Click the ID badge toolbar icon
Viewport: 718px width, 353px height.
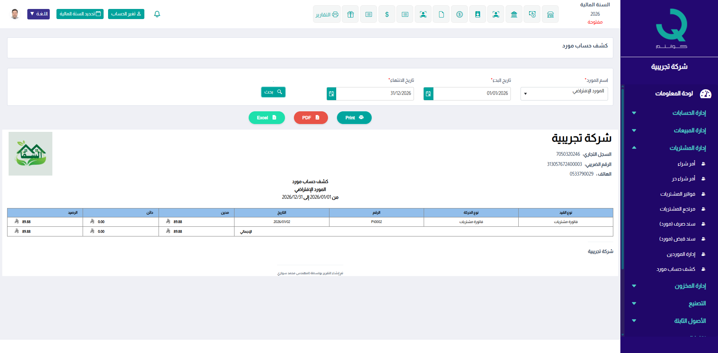click(x=478, y=14)
